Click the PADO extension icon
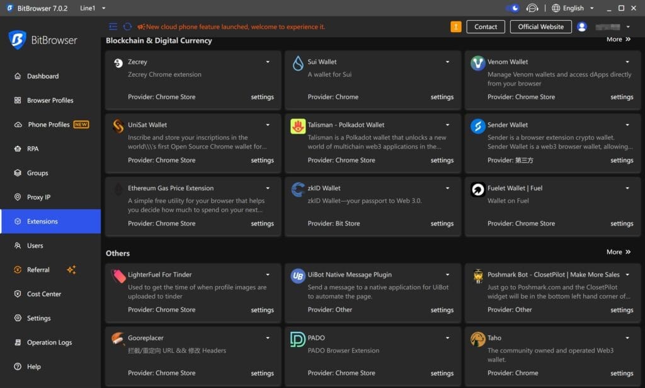The width and height of the screenshot is (645, 388). [298, 339]
